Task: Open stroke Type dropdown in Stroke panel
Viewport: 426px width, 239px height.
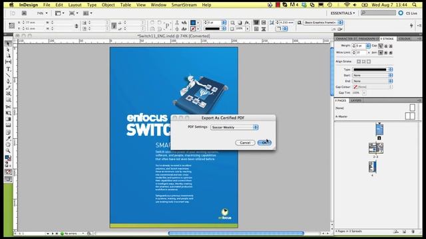Action: coord(373,69)
